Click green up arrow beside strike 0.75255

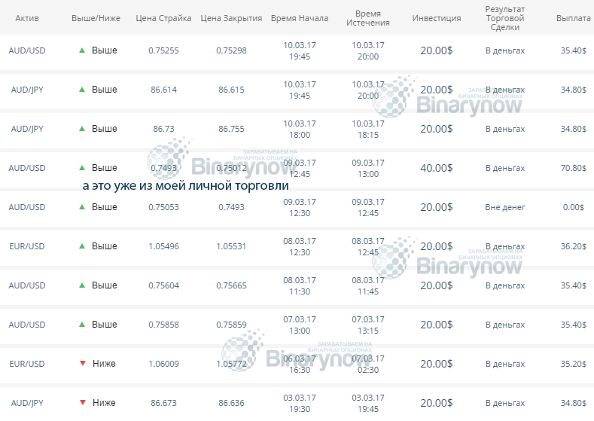pos(83,50)
